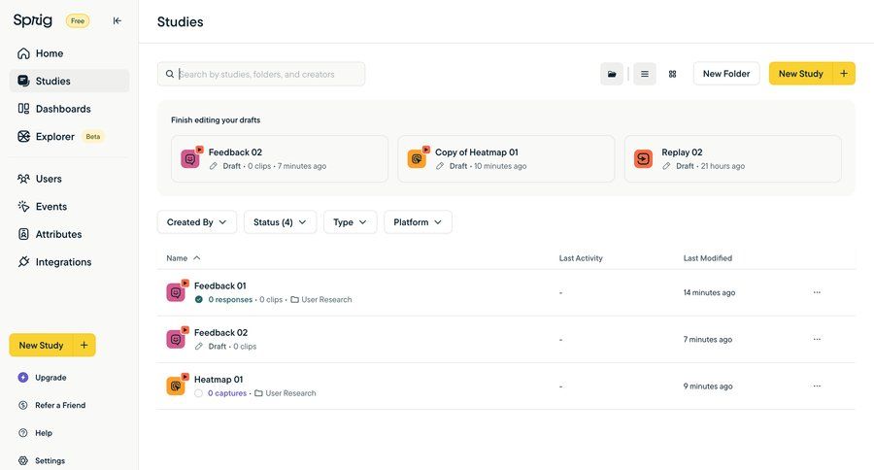Open the Home page
Screen dimensions: 874x470
tap(69, 53)
